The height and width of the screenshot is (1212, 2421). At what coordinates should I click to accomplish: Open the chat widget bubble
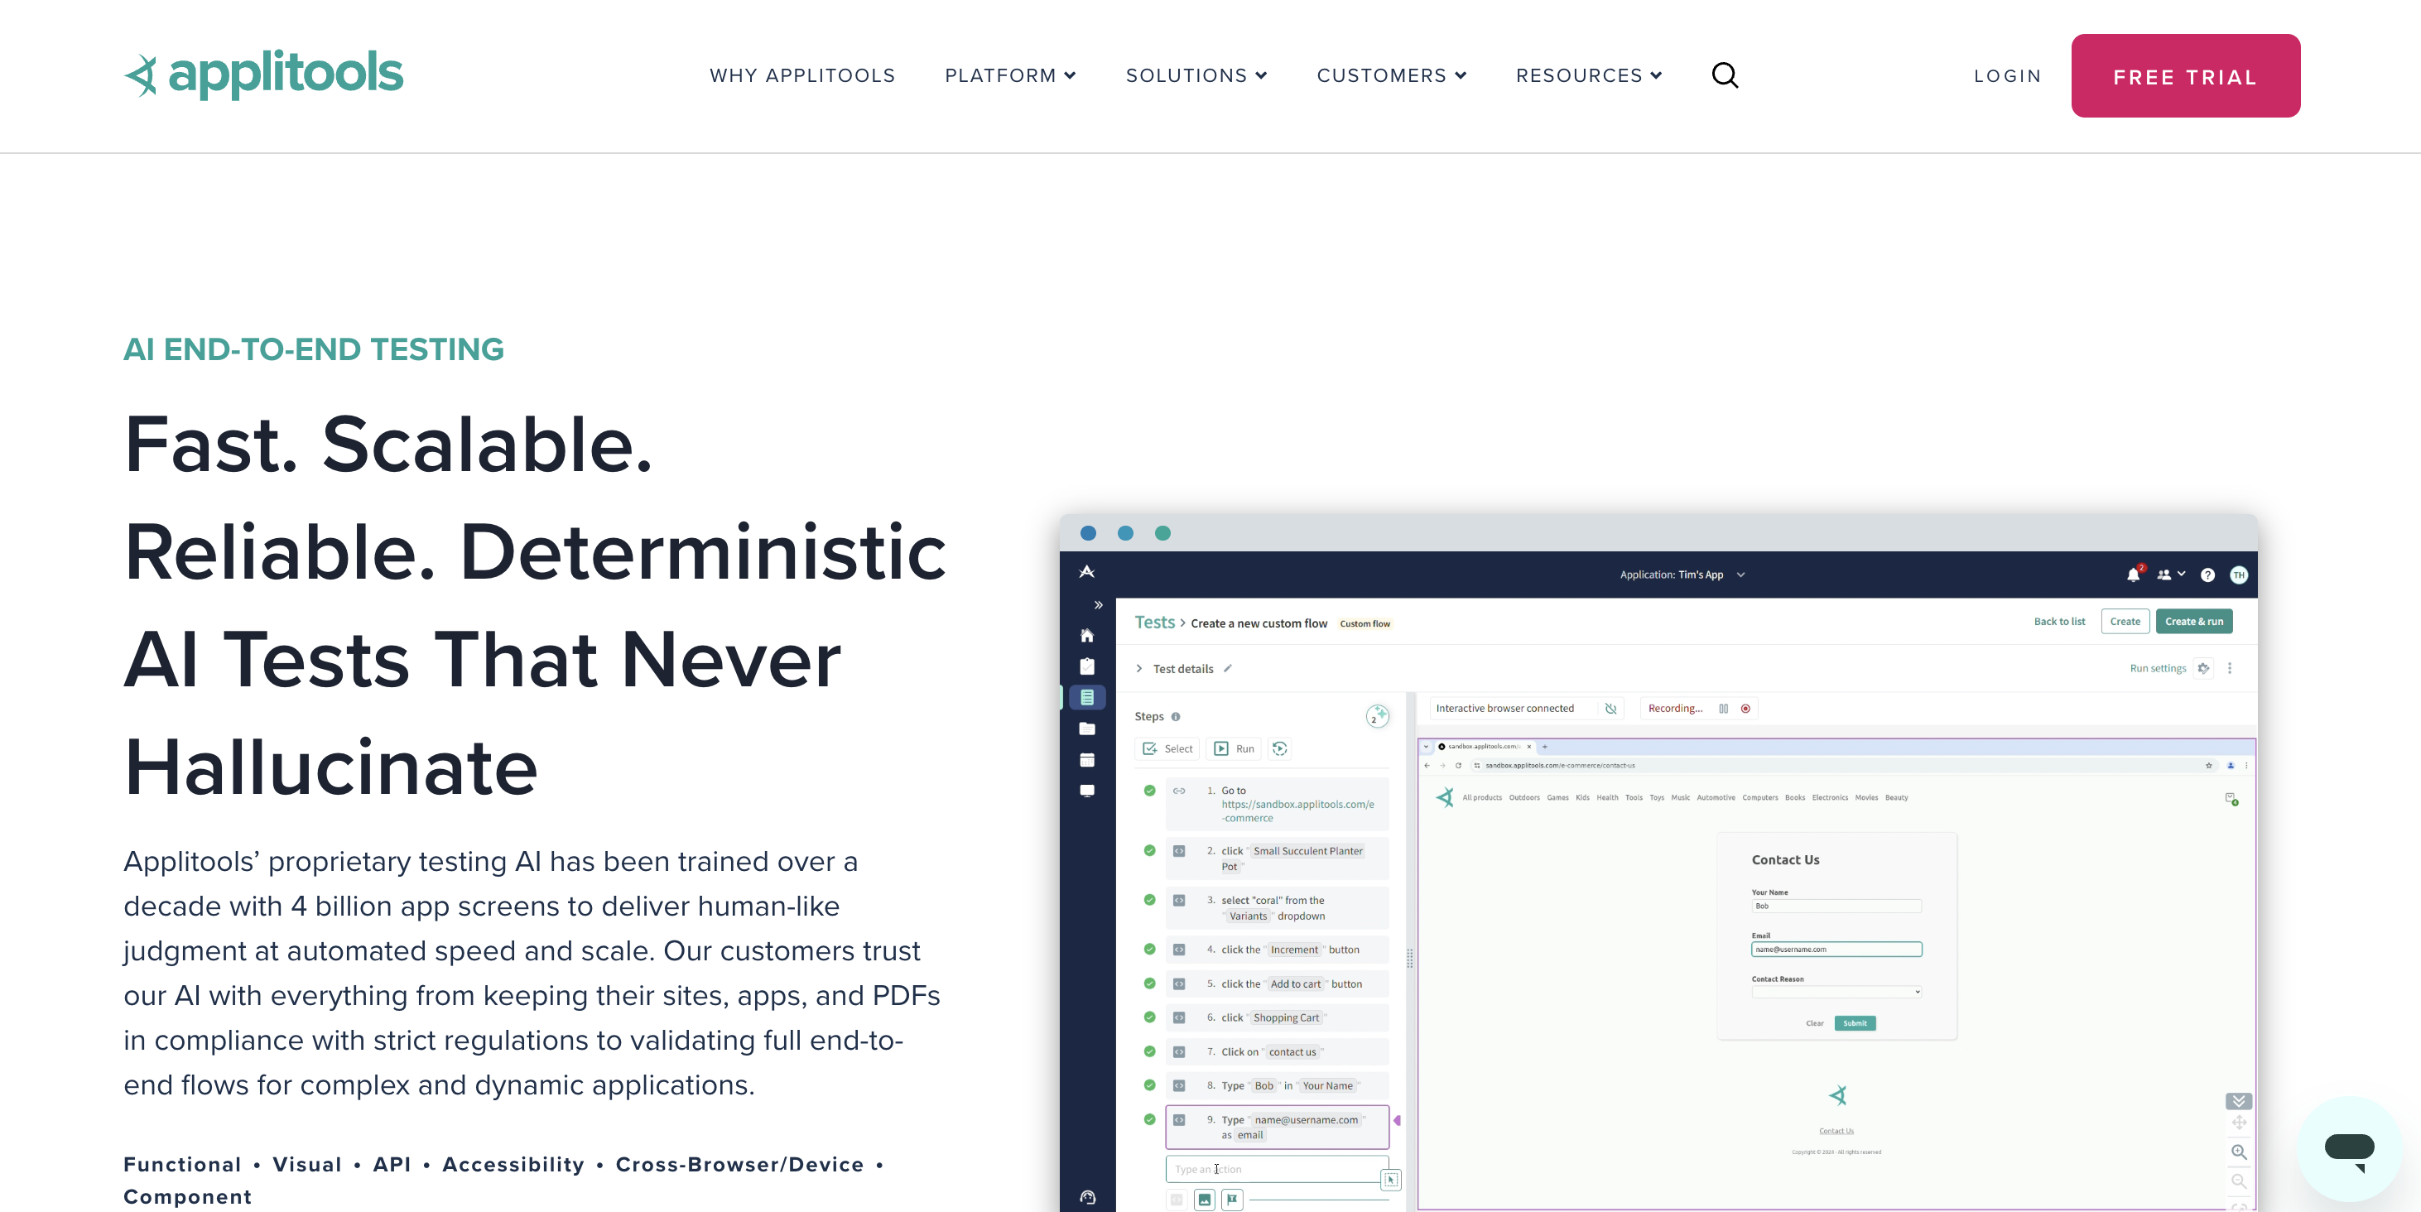click(2349, 1149)
